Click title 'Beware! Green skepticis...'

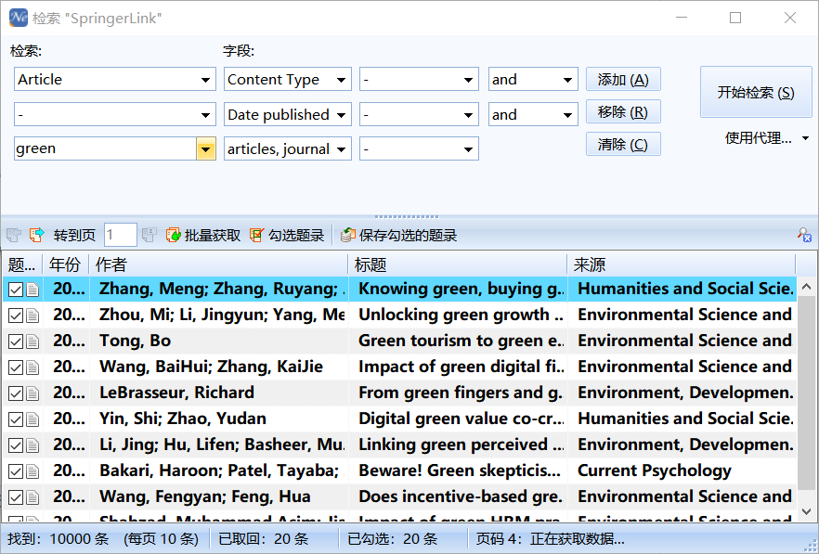point(459,471)
